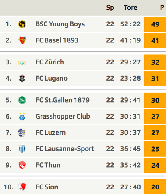Click the FC Thun red crest
The image size is (166, 194).
(22, 165)
